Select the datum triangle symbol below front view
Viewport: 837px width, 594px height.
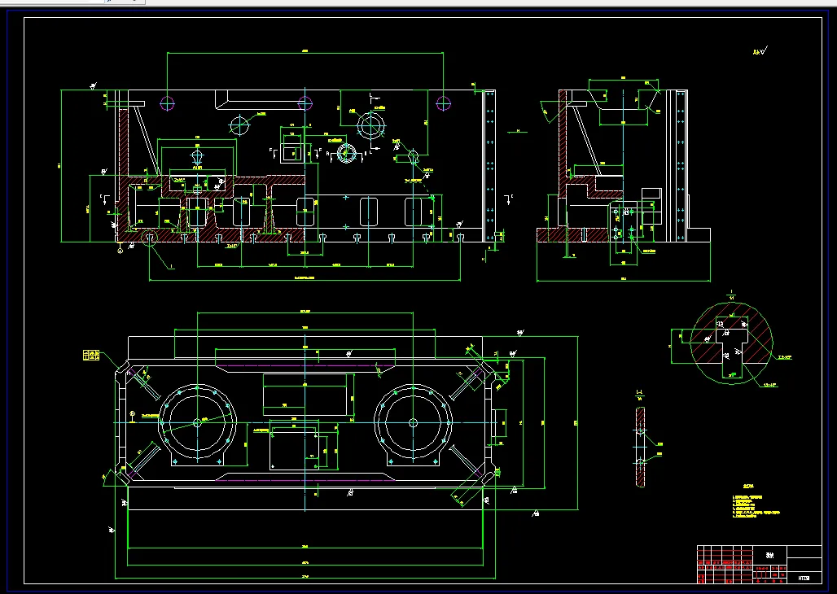pyautogui.click(x=121, y=247)
